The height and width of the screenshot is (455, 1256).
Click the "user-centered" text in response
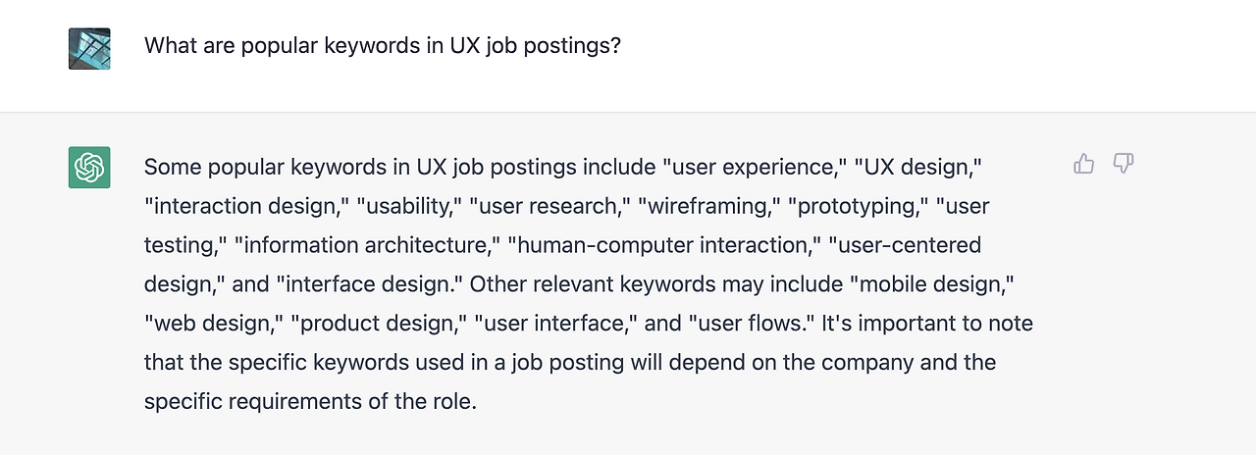pos(905,244)
